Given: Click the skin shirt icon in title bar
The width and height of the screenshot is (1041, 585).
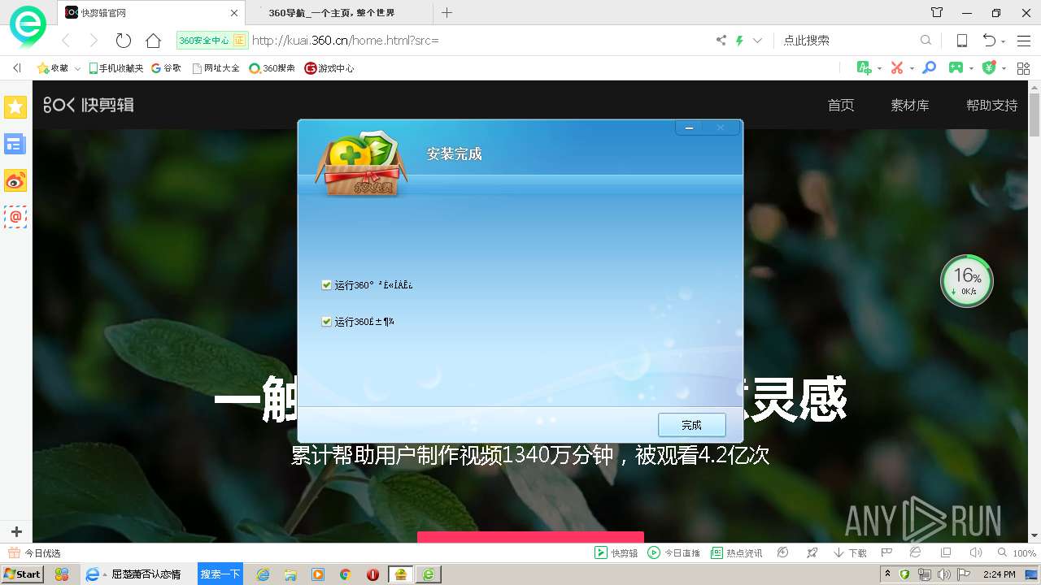Looking at the screenshot, I should 937,12.
